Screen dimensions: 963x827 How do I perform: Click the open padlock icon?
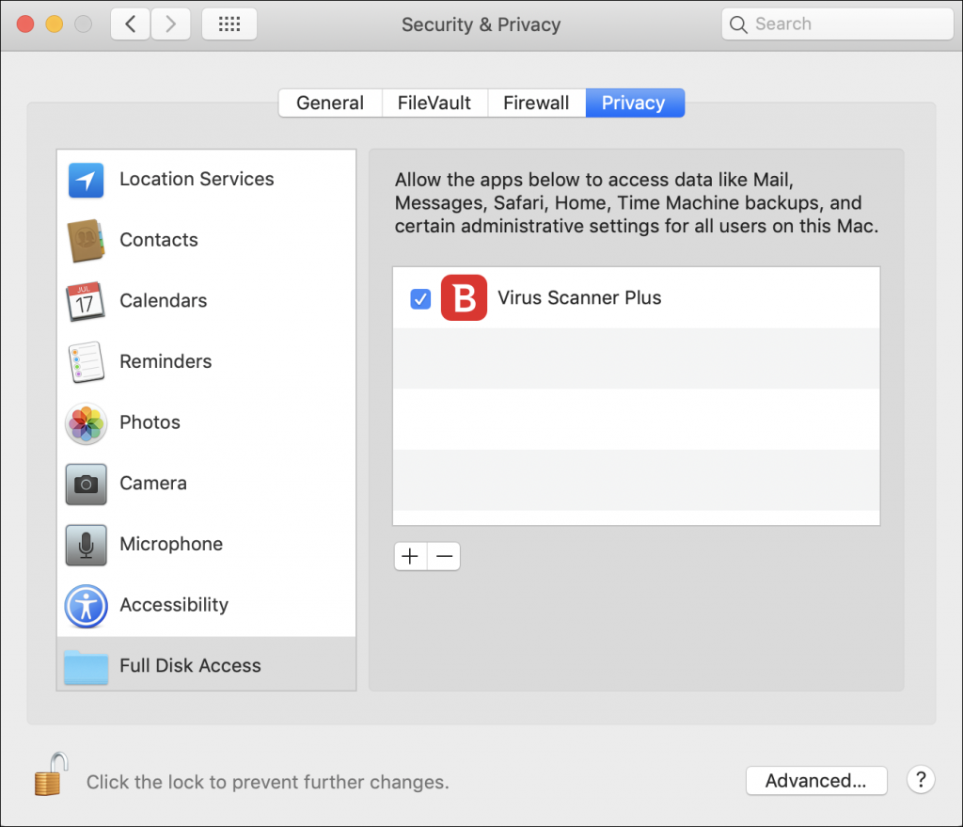(x=51, y=774)
